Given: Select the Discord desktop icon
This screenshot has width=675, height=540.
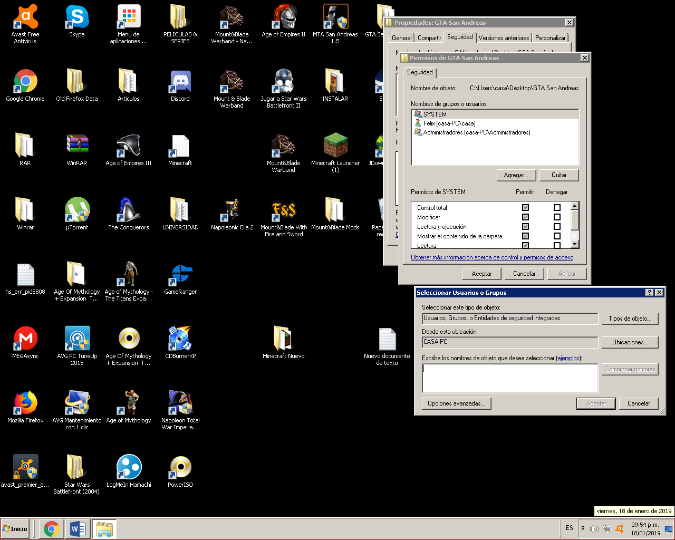Looking at the screenshot, I should coord(180,85).
